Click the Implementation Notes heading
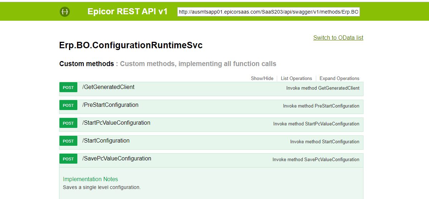Viewport: 429px width, 199px height. (x=90, y=179)
